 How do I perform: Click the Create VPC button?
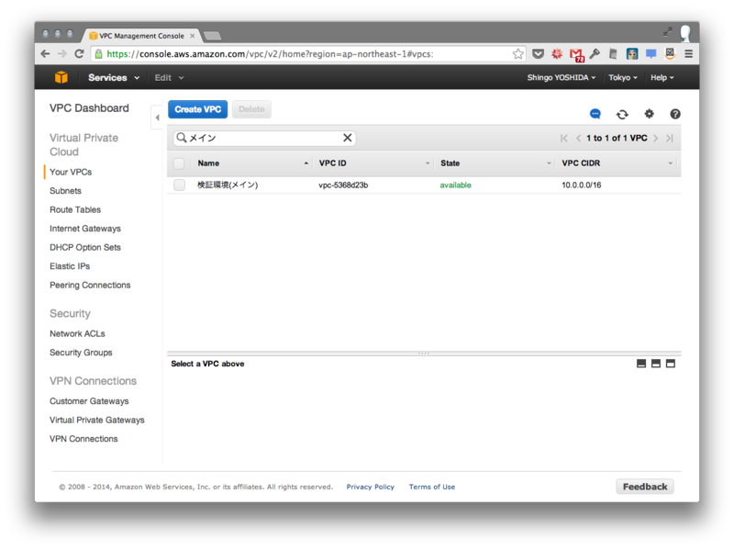click(x=197, y=109)
